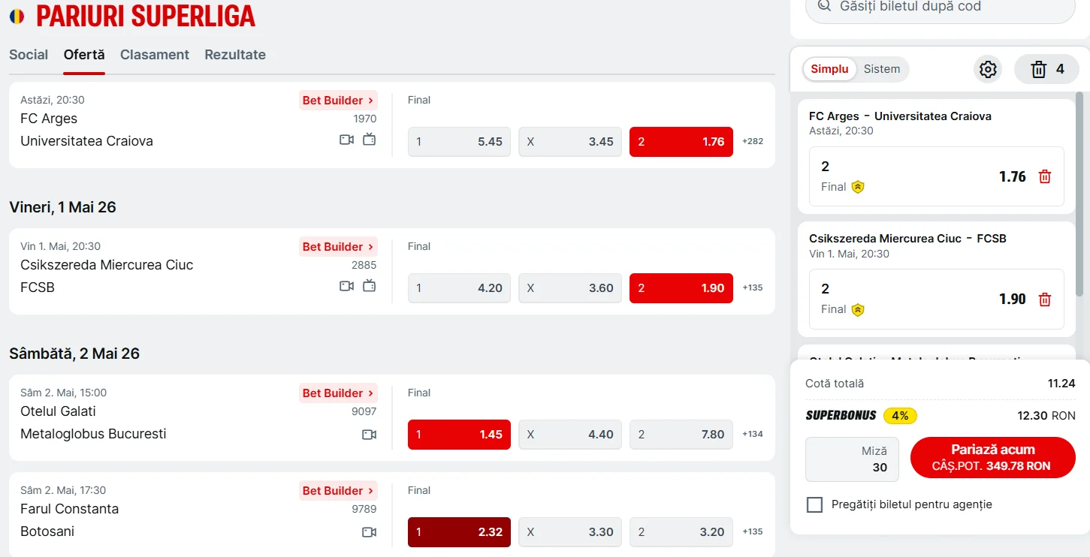The image size is (1090, 557).
Task: Tick the Pregătiți biletul pentru agenție checkbox
Action: point(814,504)
